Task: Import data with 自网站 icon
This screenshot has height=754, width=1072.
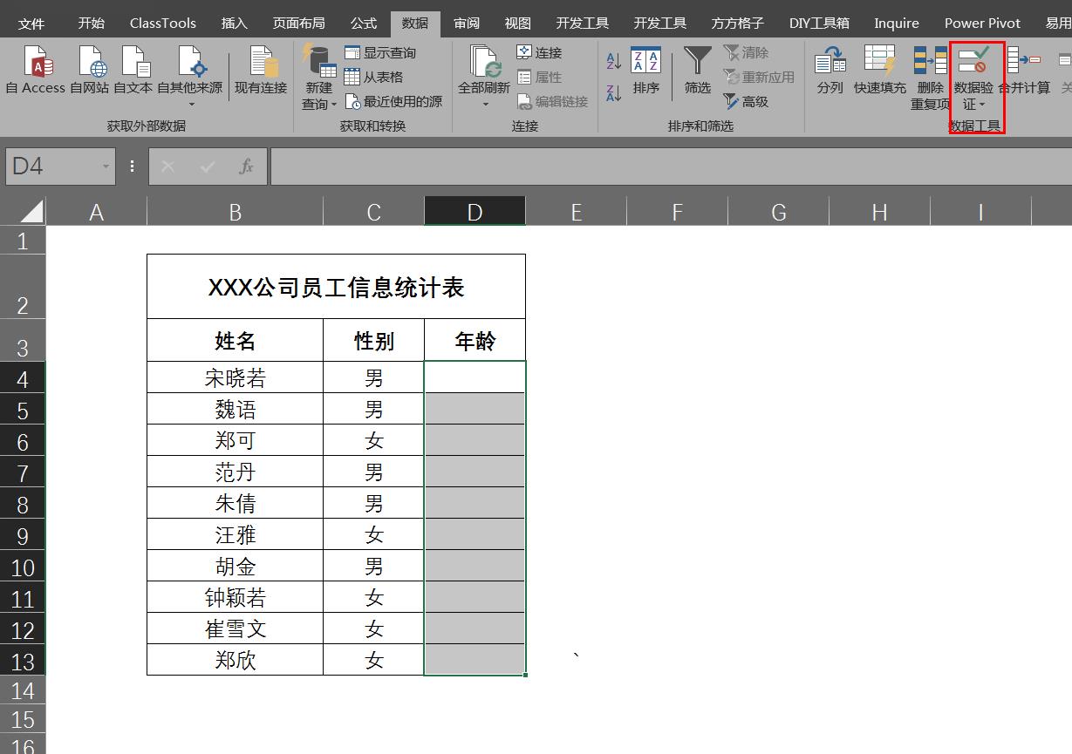Action: click(90, 71)
